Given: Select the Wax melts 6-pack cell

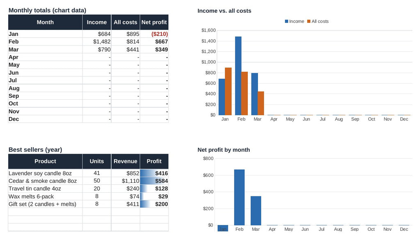Looking at the screenshot, I should pos(45,196).
